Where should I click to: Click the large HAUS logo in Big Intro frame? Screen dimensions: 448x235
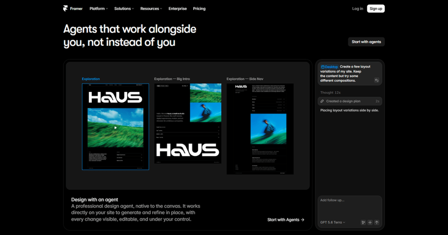[188, 150]
